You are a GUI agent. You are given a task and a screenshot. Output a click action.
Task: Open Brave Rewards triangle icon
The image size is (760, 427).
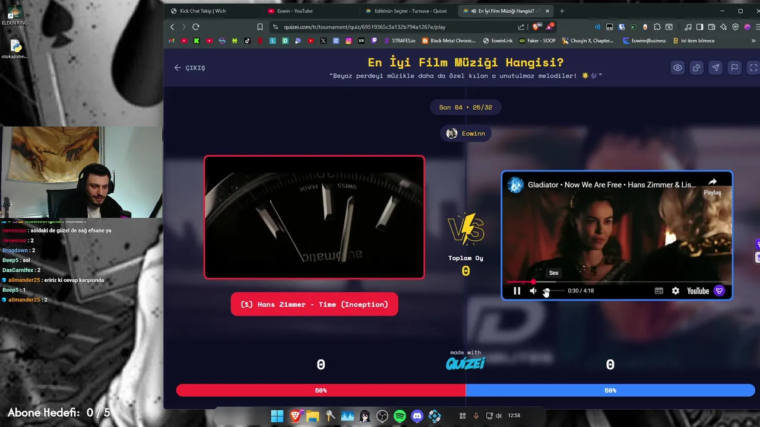click(x=550, y=26)
